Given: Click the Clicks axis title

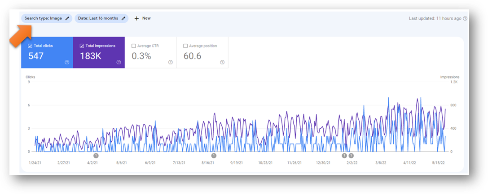Looking at the screenshot, I should (x=30, y=77).
